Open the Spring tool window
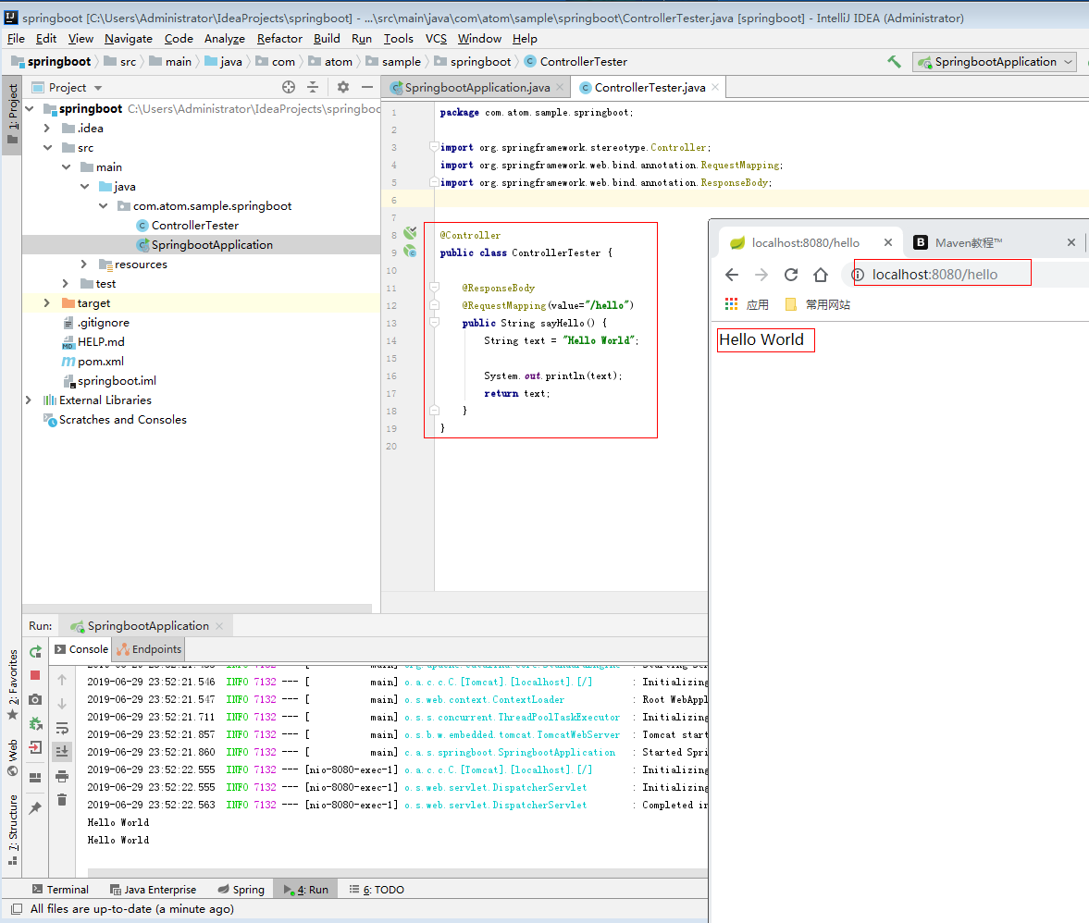Screen dimensions: 1089x923 click(241, 890)
